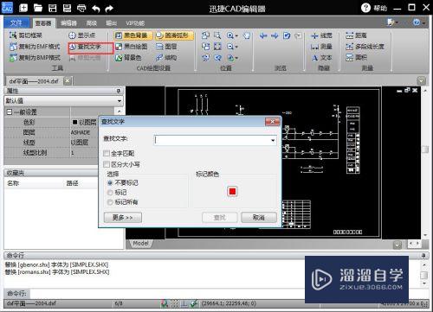The image size is (433, 312).
Task: Toggle Smooth arcs (圆滑弧形) button
Action: [x=174, y=35]
